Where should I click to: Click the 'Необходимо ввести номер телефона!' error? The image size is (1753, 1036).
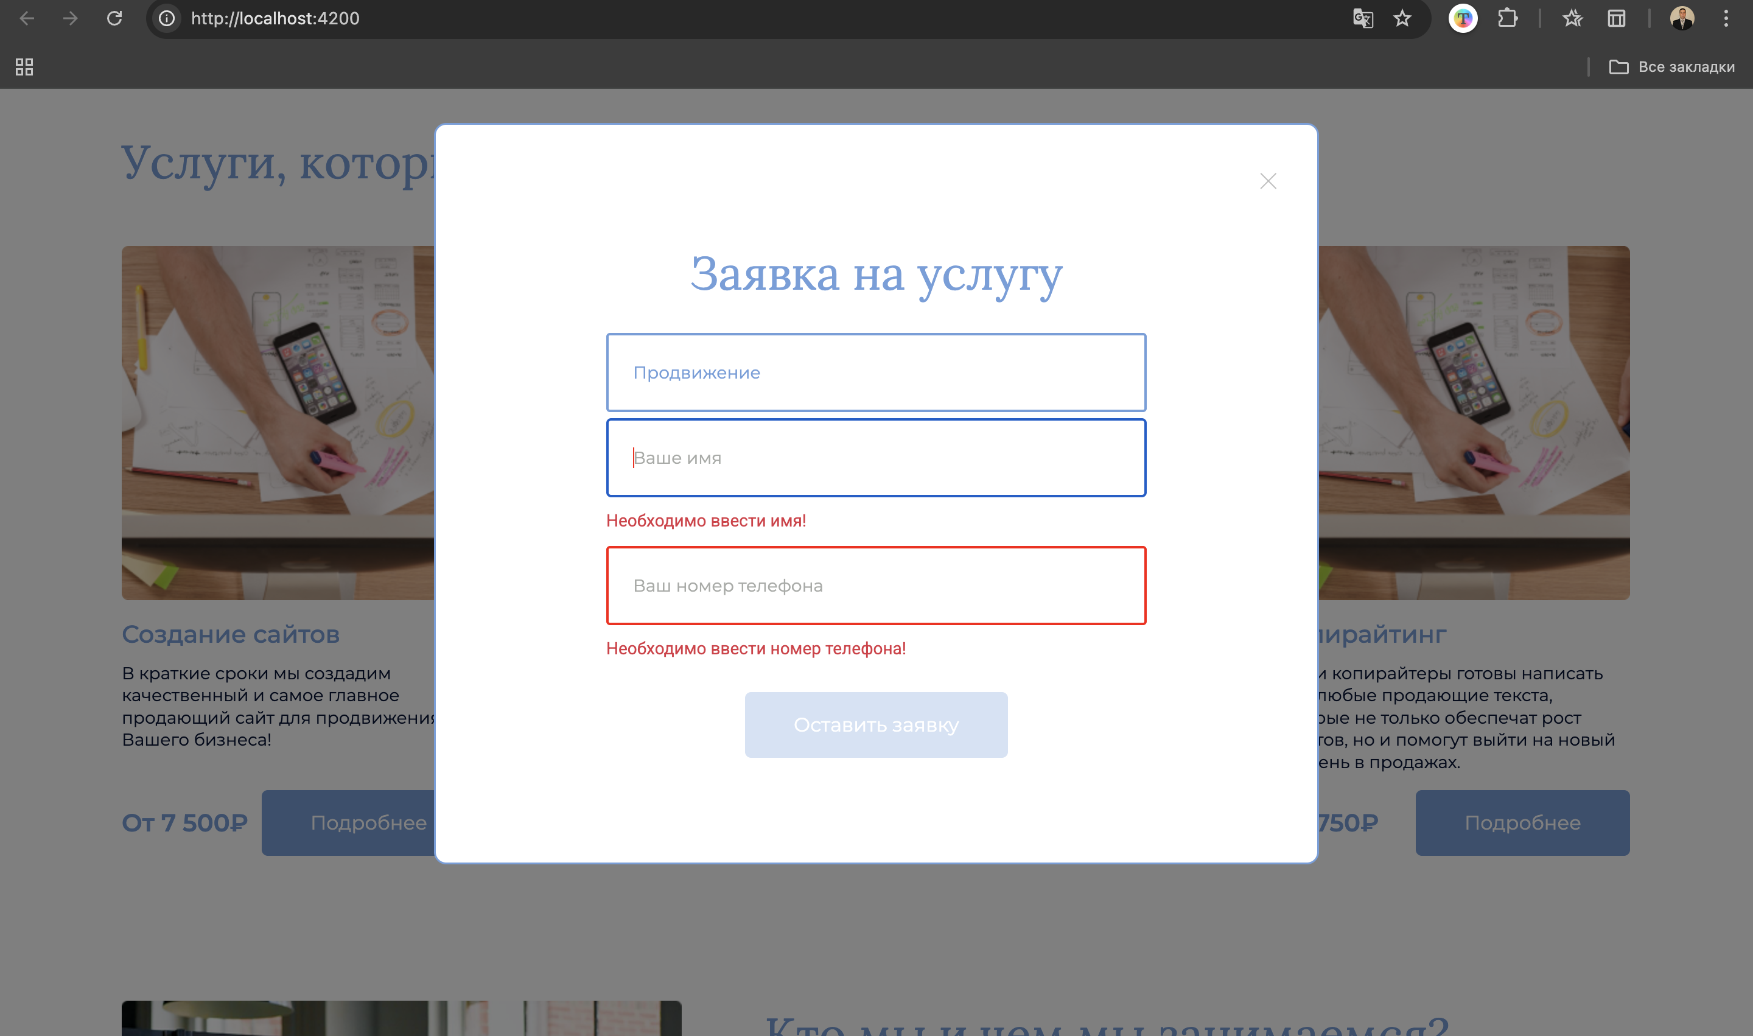tap(756, 648)
